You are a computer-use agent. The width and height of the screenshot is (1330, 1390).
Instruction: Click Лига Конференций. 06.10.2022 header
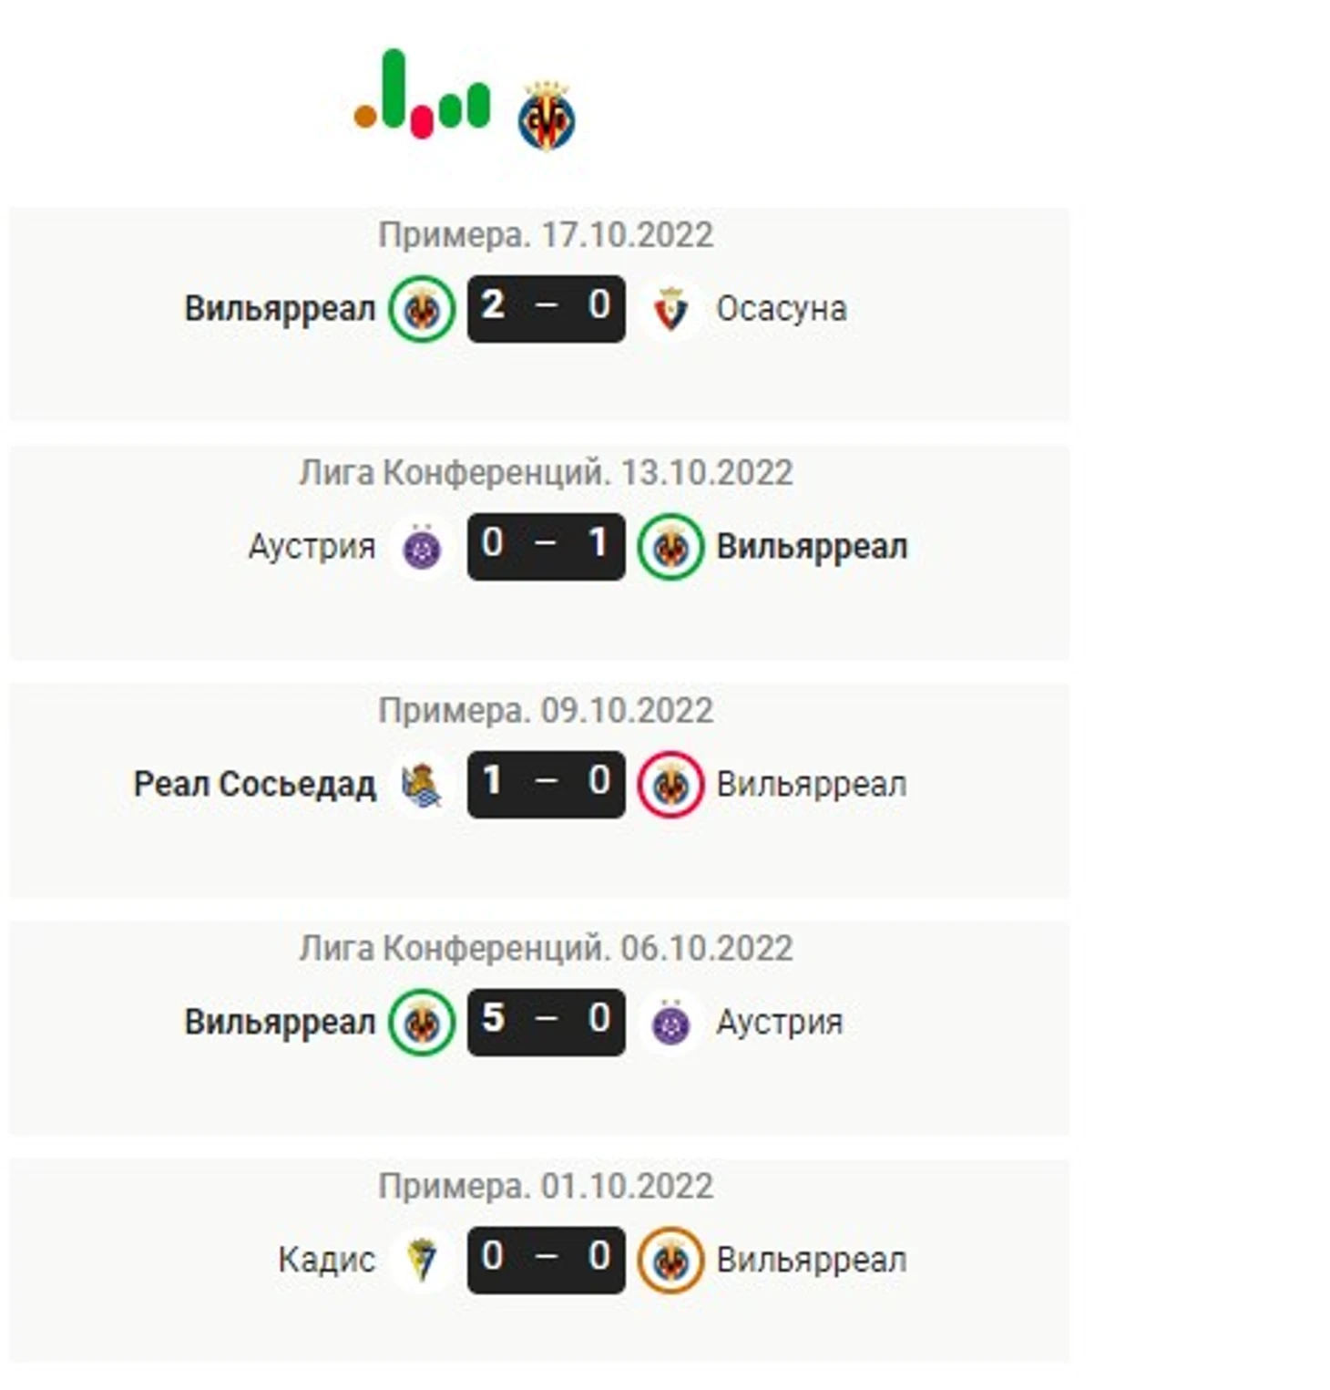[x=545, y=949]
